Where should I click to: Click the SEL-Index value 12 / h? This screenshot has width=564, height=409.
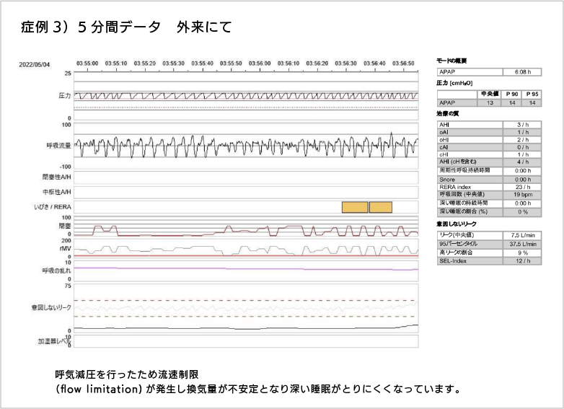point(522,261)
